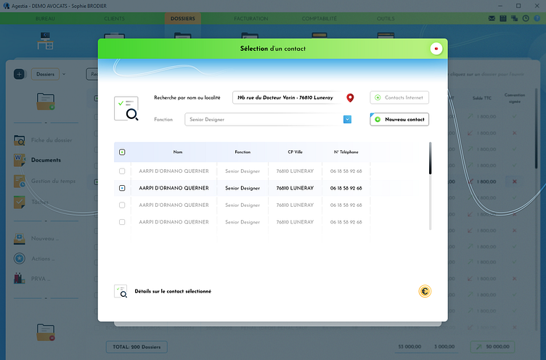This screenshot has height=360, width=546.
Task: Click the yellow euro coin icon
Action: click(x=425, y=291)
